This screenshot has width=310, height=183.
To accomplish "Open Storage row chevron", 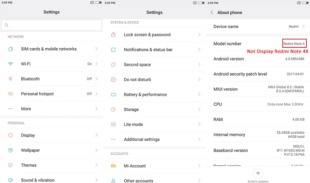I will [199, 109].
